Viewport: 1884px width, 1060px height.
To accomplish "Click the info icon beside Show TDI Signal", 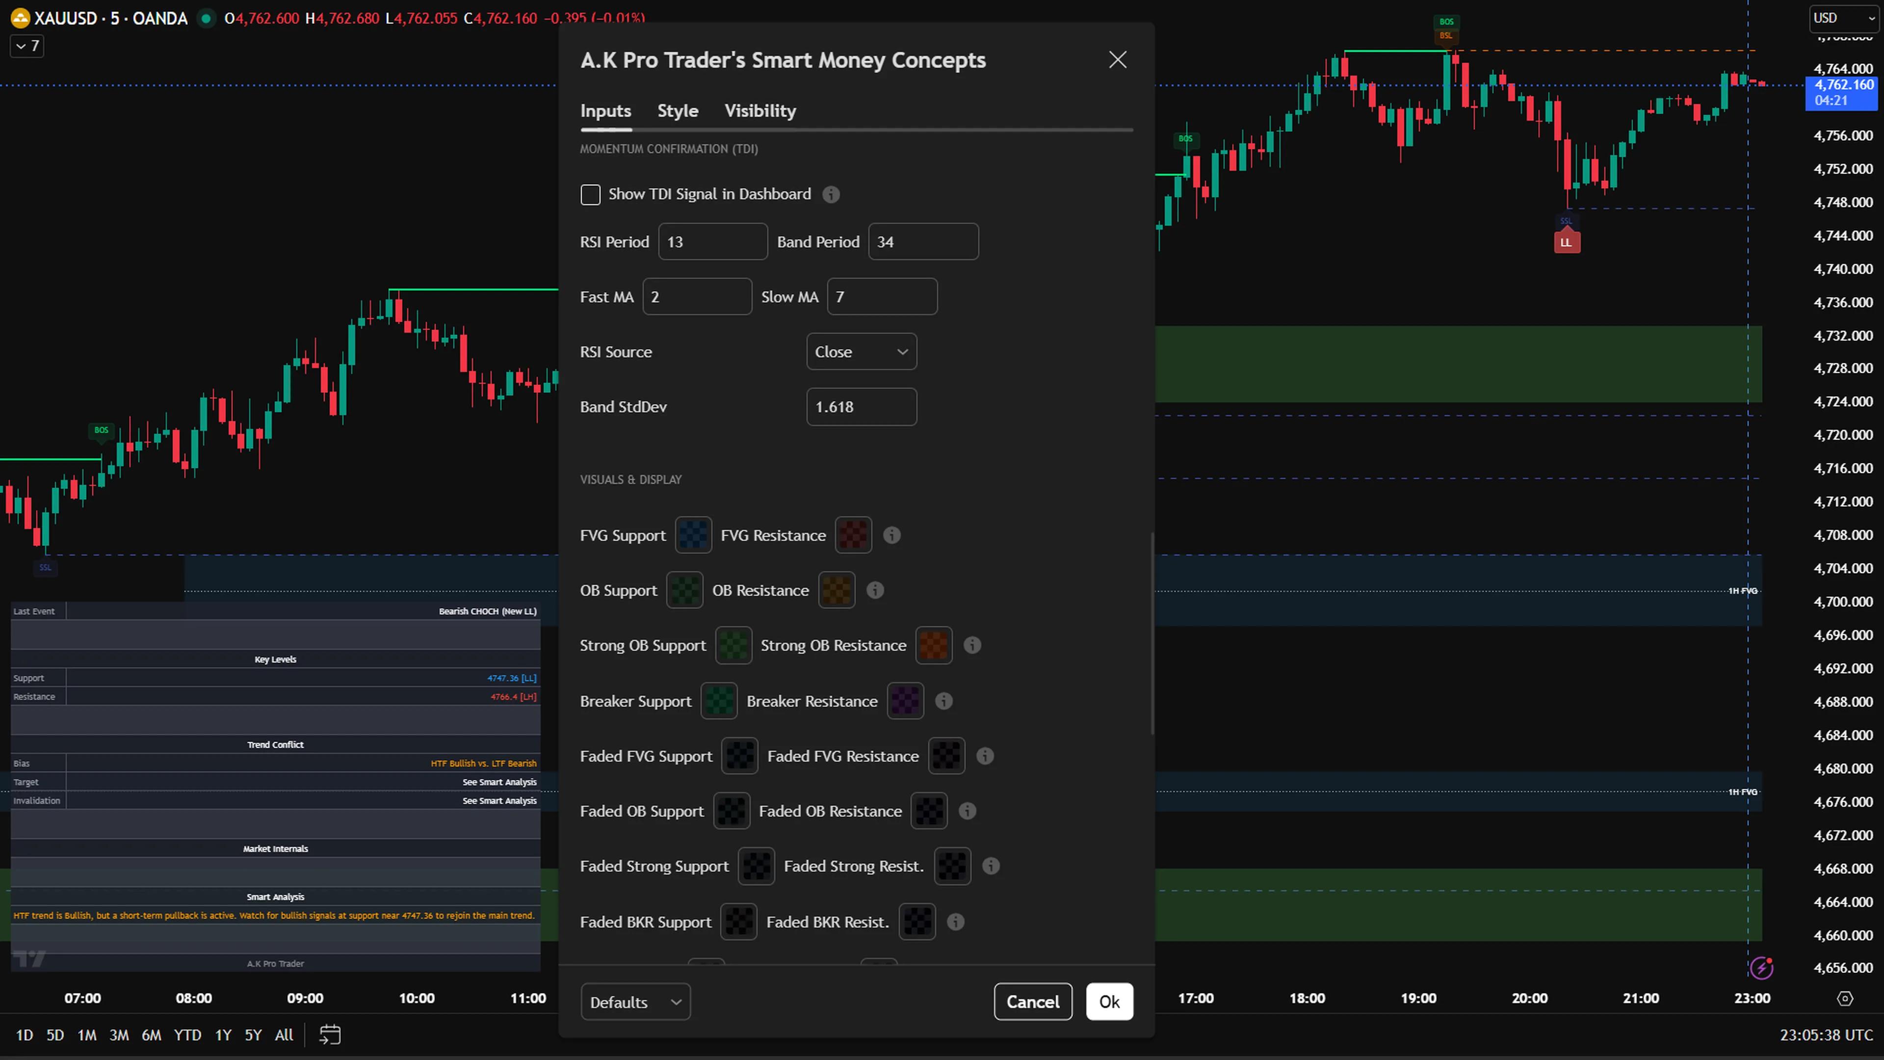I will tap(831, 194).
